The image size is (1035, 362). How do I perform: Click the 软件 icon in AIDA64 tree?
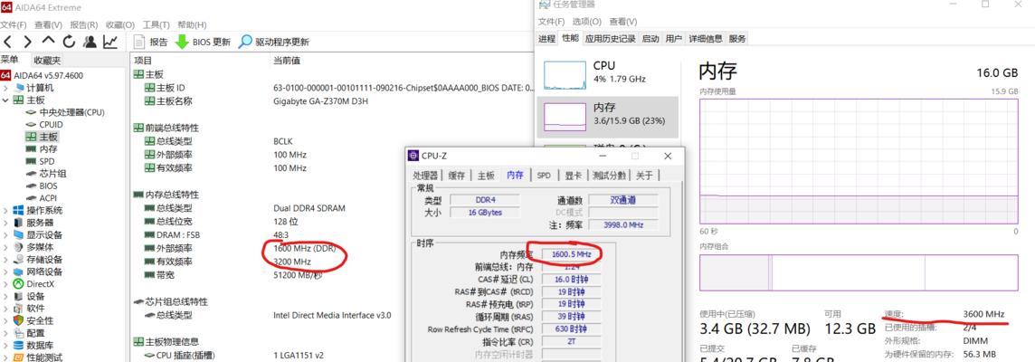(x=18, y=308)
